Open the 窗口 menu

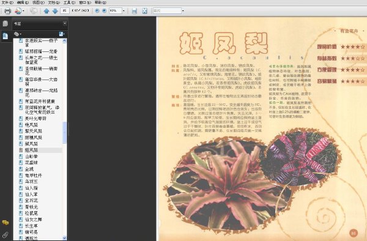click(x=85, y=2)
